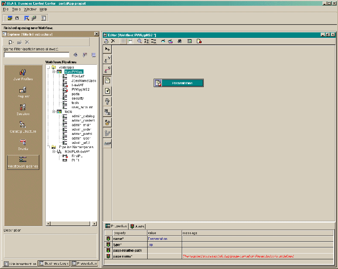Click the filter refresh icon beside name filter
The width and height of the screenshot is (338, 269).
point(76,55)
